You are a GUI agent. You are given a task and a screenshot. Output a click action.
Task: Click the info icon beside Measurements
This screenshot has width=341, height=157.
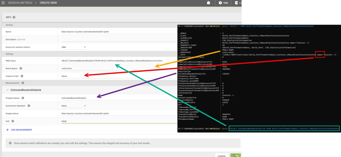(x=23, y=83)
